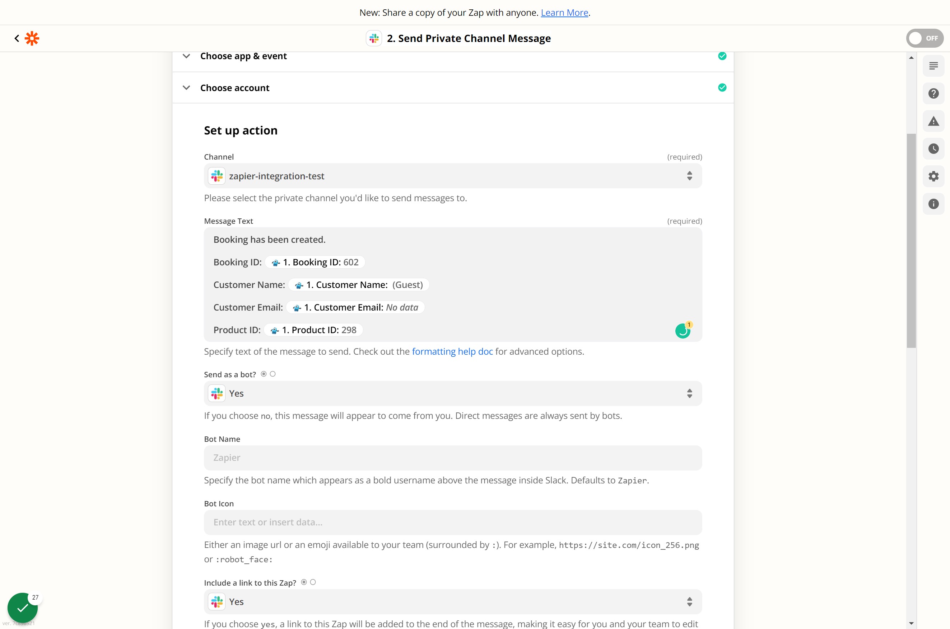Follow the Learn More banner link

click(x=564, y=13)
